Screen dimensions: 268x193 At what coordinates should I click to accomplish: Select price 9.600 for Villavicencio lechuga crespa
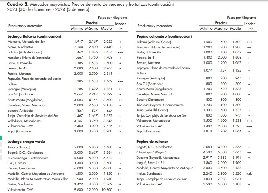coord(79,190)
